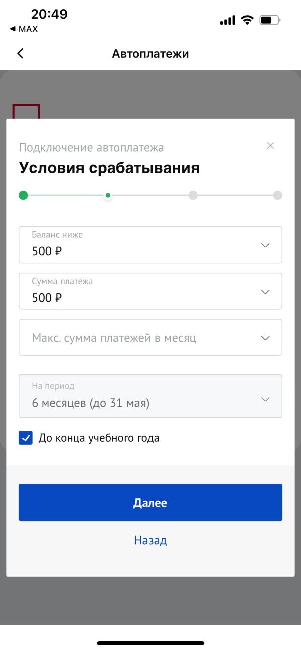
Task: Tap the back chevron next to Автоплатежи
Action: (21, 53)
